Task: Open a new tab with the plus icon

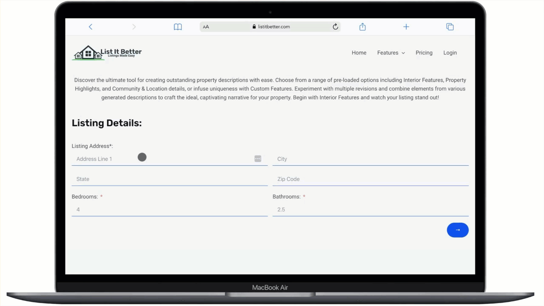Action: (406, 26)
